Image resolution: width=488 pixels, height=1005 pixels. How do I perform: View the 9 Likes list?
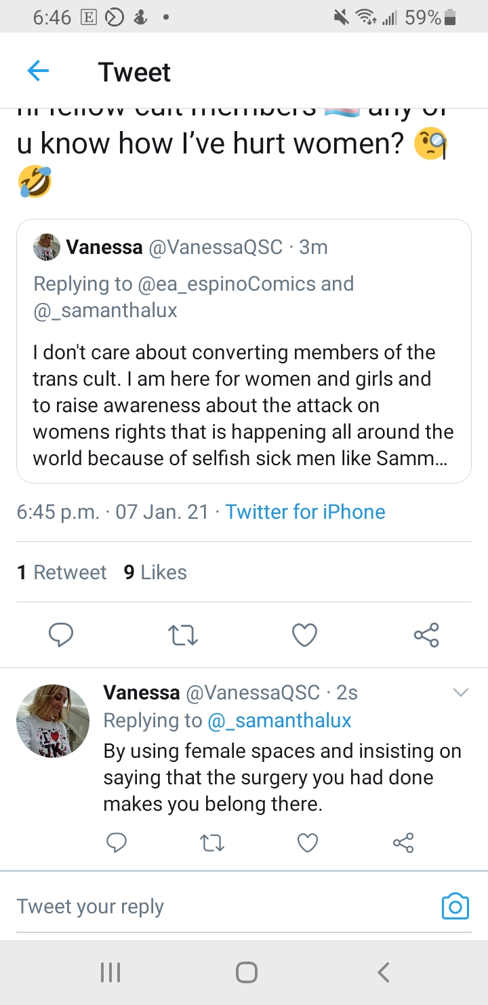pyautogui.click(x=155, y=572)
